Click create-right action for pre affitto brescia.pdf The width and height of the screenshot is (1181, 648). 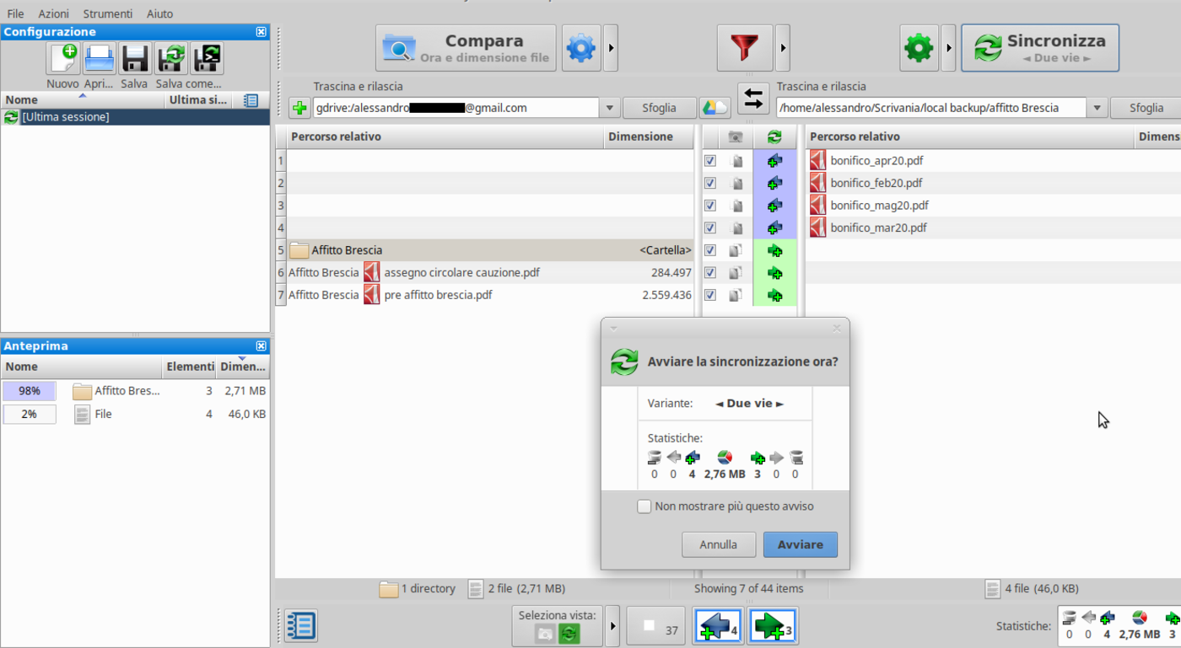(774, 295)
